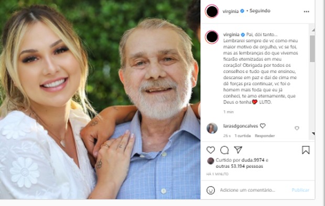Image resolution: width=325 pixels, height=206 pixels.
Task: Open virginia username in the post header
Action: (x=231, y=11)
